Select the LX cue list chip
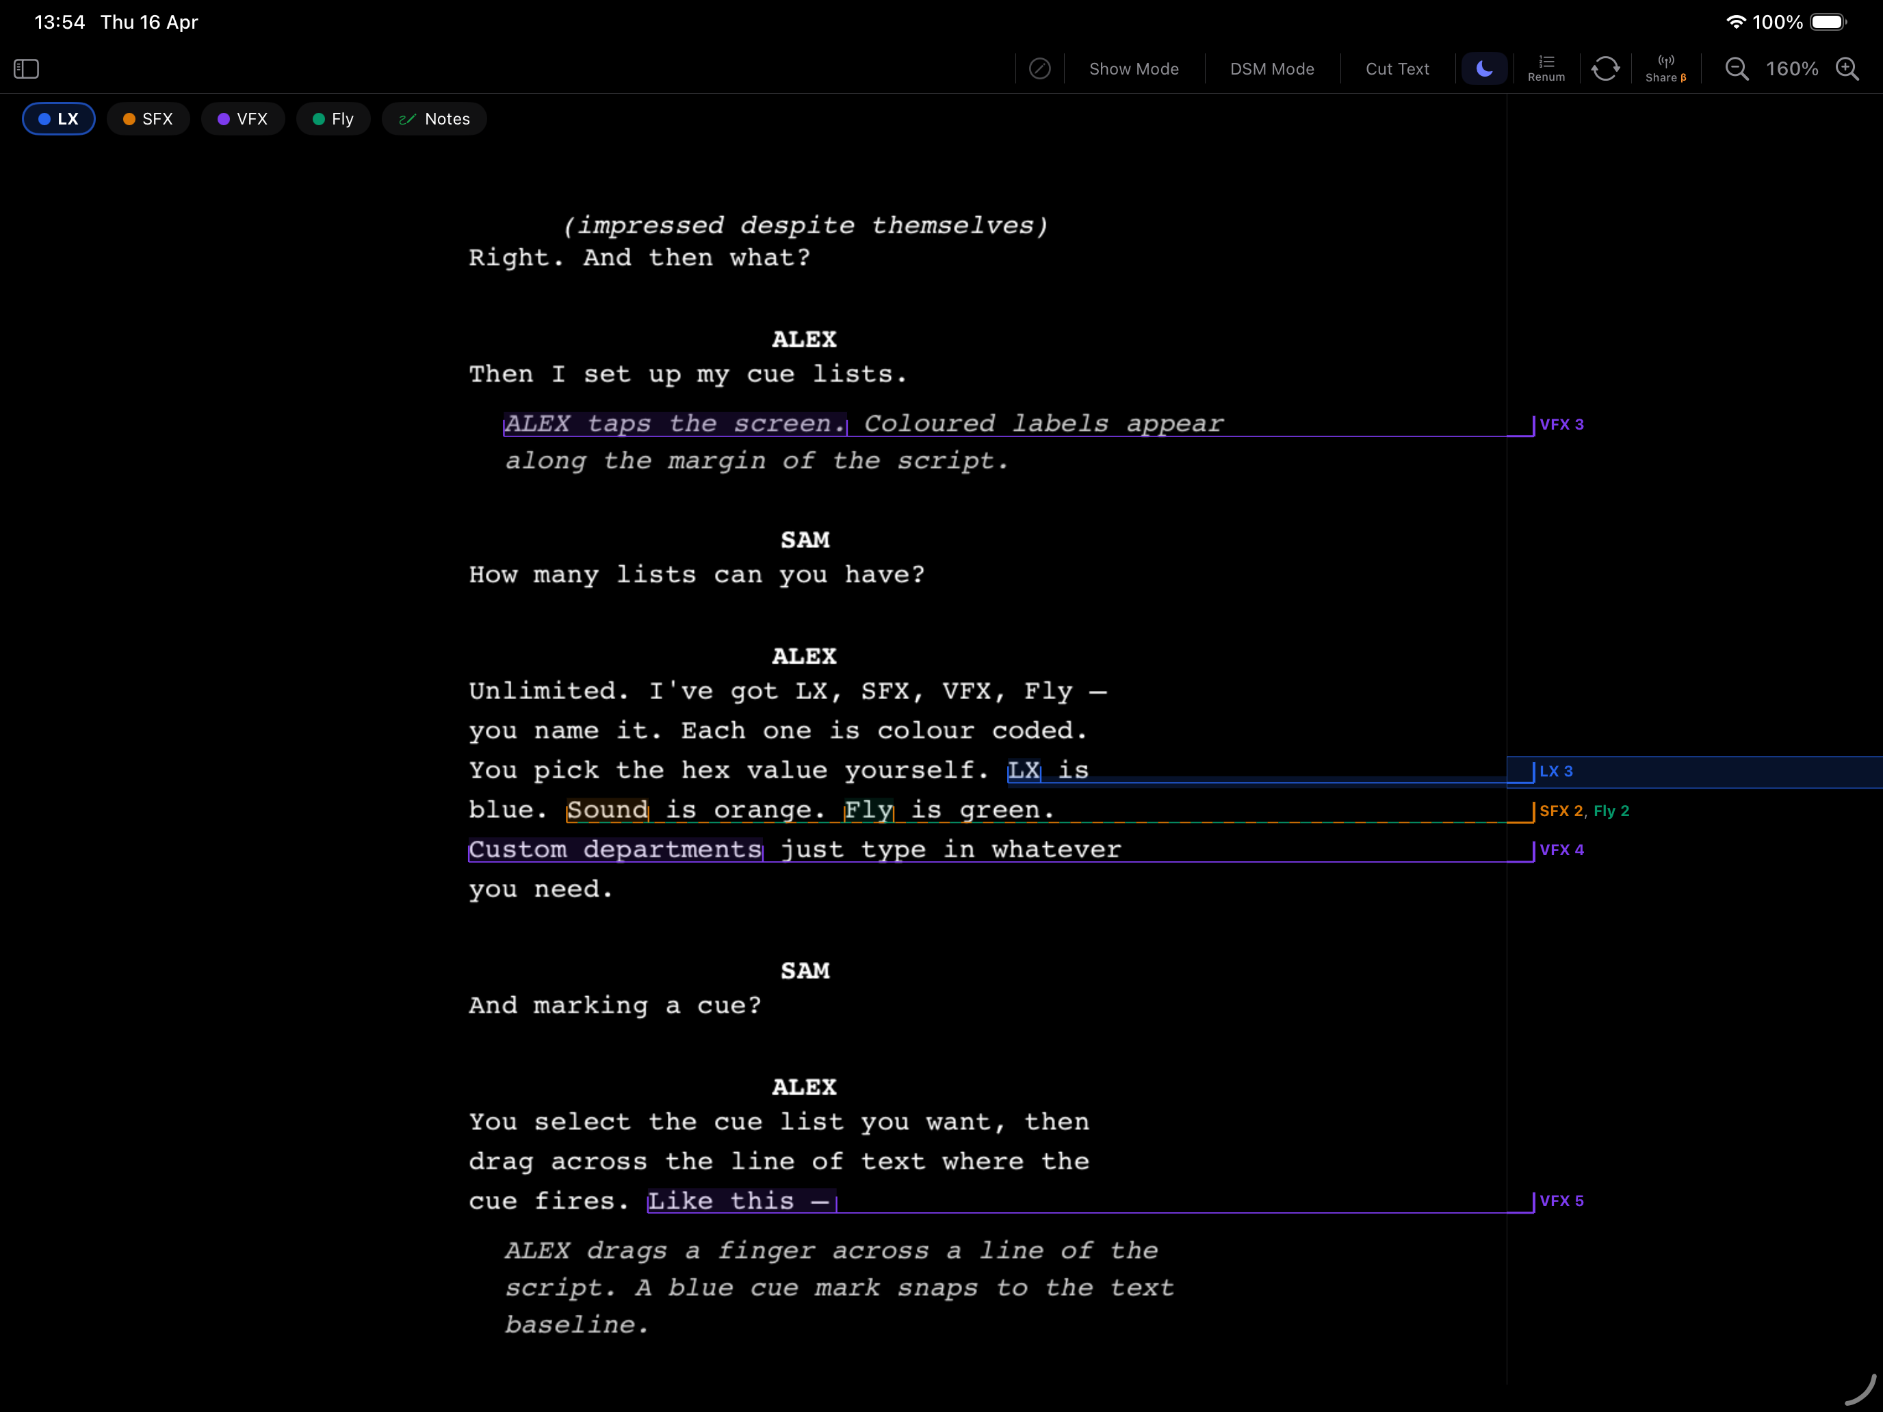Image resolution: width=1883 pixels, height=1412 pixels. (x=59, y=119)
